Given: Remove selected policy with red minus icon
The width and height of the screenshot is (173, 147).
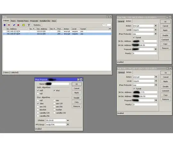Looking at the screenshot, I should (x=9, y=25).
